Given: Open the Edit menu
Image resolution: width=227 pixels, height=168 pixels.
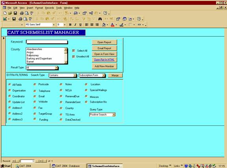Looking at the screenshot, I should [15, 8].
